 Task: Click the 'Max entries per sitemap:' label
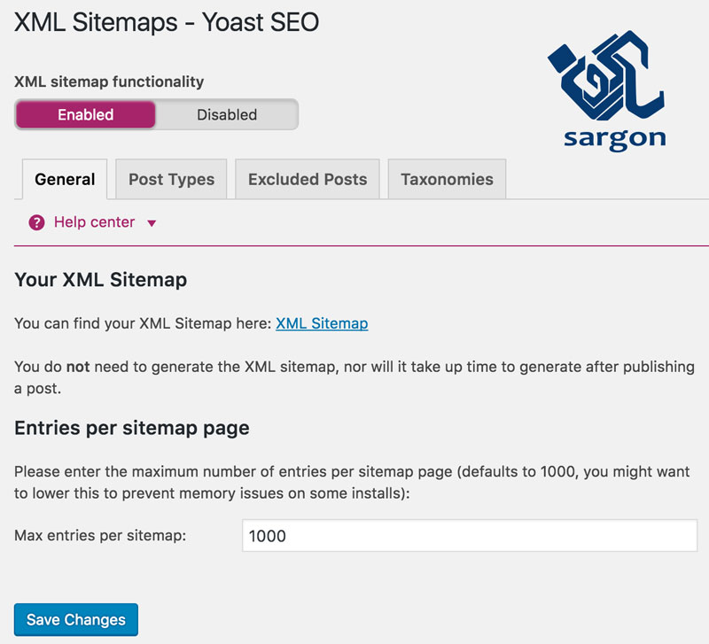click(100, 536)
